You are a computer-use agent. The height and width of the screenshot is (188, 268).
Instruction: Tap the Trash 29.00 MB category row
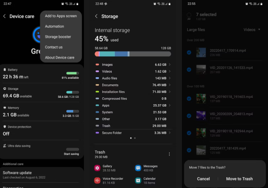click(133, 126)
